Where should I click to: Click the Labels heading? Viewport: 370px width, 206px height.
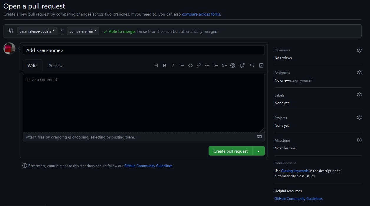tap(280, 95)
